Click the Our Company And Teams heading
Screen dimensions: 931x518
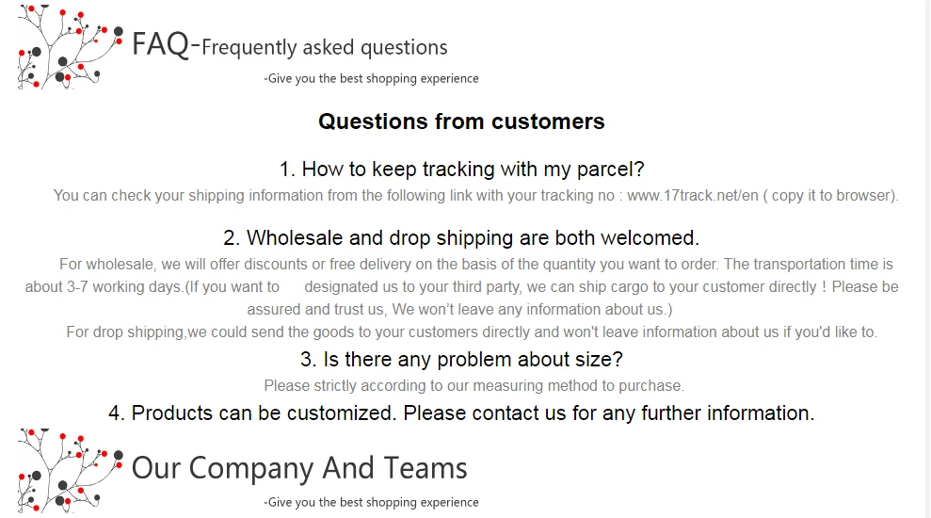[299, 468]
